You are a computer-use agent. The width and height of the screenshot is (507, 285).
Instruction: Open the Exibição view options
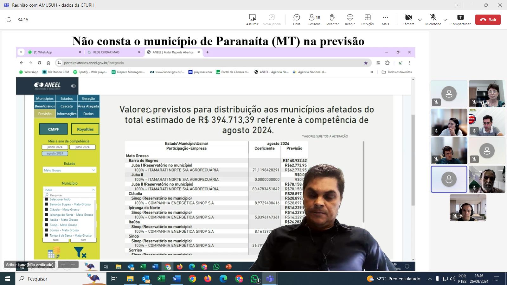click(368, 17)
